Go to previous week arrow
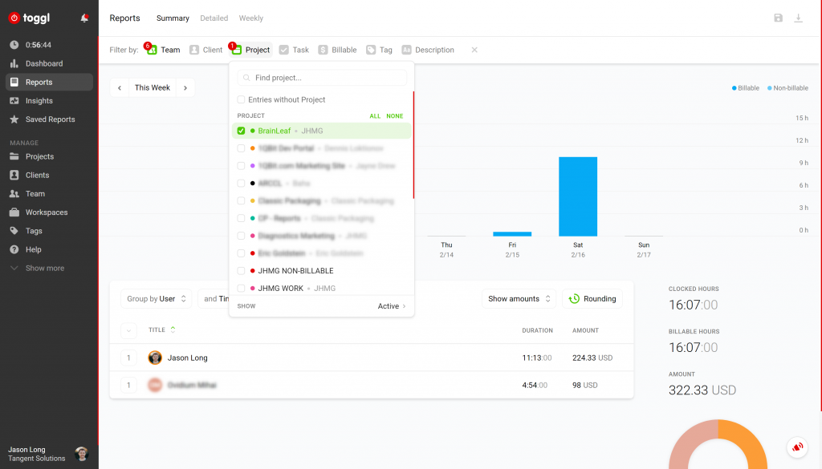This screenshot has height=469, width=822. [x=120, y=87]
